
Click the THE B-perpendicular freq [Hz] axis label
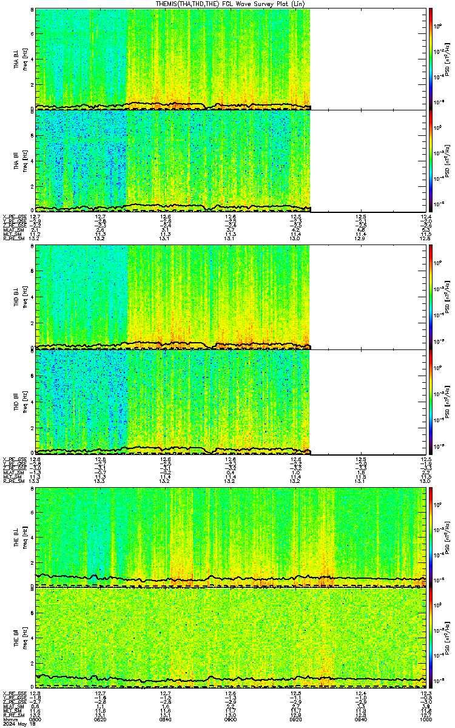point(24,537)
